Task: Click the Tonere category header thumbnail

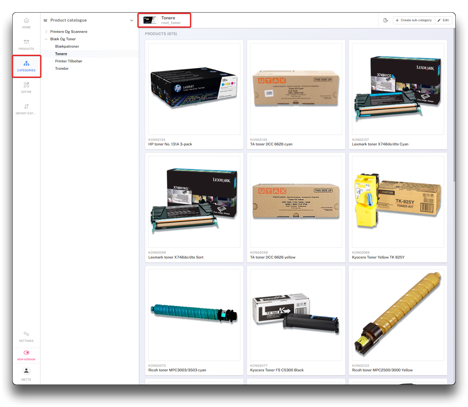Action: [x=150, y=20]
